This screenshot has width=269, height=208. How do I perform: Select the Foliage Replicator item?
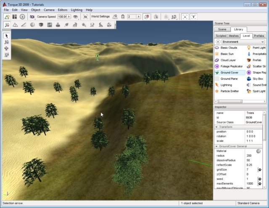click(x=231, y=66)
